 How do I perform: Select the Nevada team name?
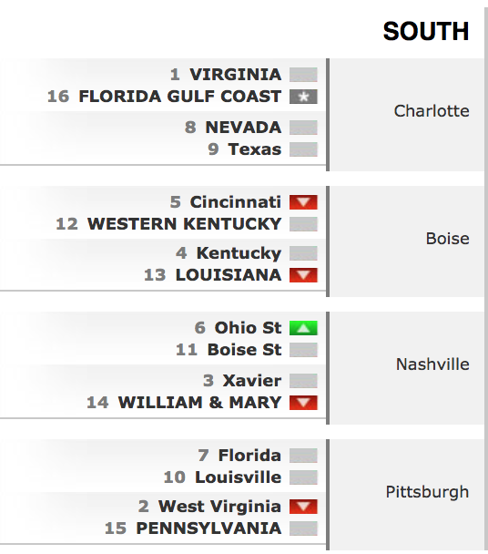coord(243,128)
